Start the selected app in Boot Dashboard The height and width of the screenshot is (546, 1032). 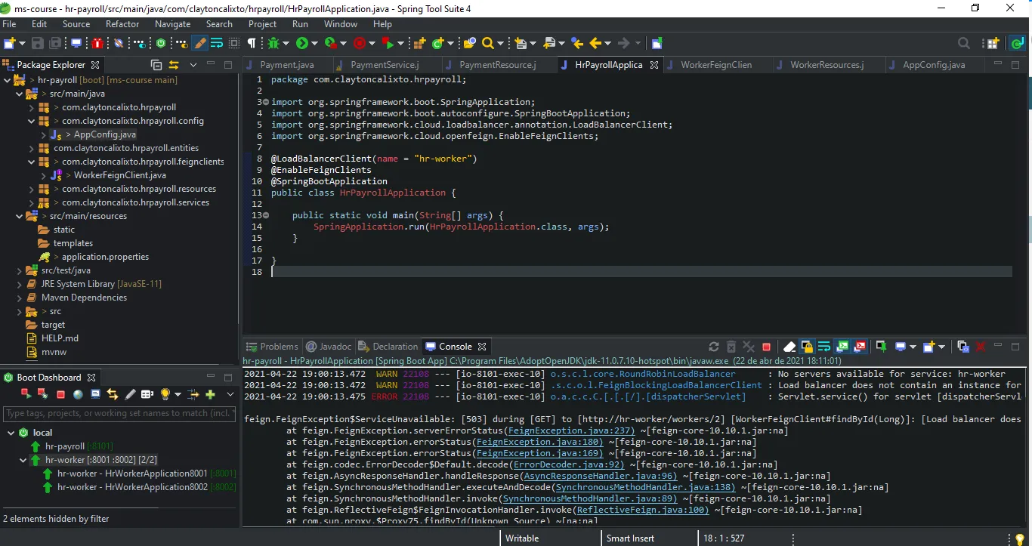click(x=26, y=394)
